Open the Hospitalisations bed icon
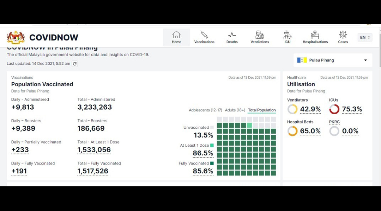Viewport: 381px width, 211px height. (315, 35)
